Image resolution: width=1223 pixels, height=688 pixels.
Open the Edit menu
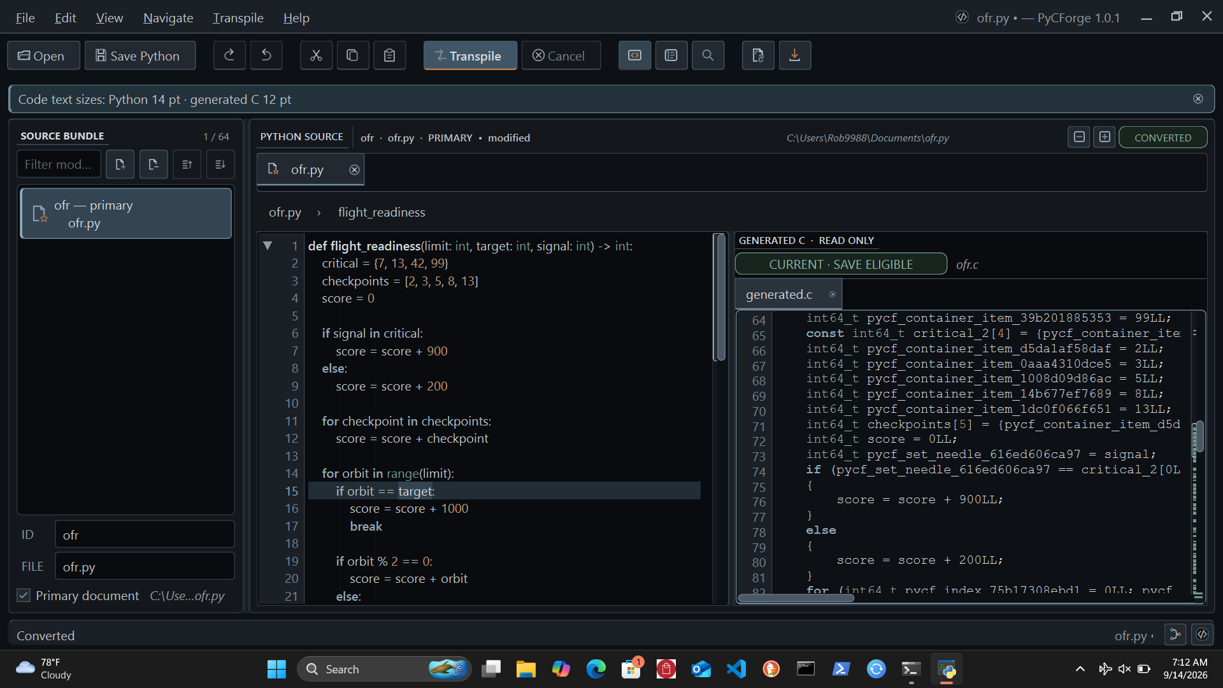coord(65,18)
